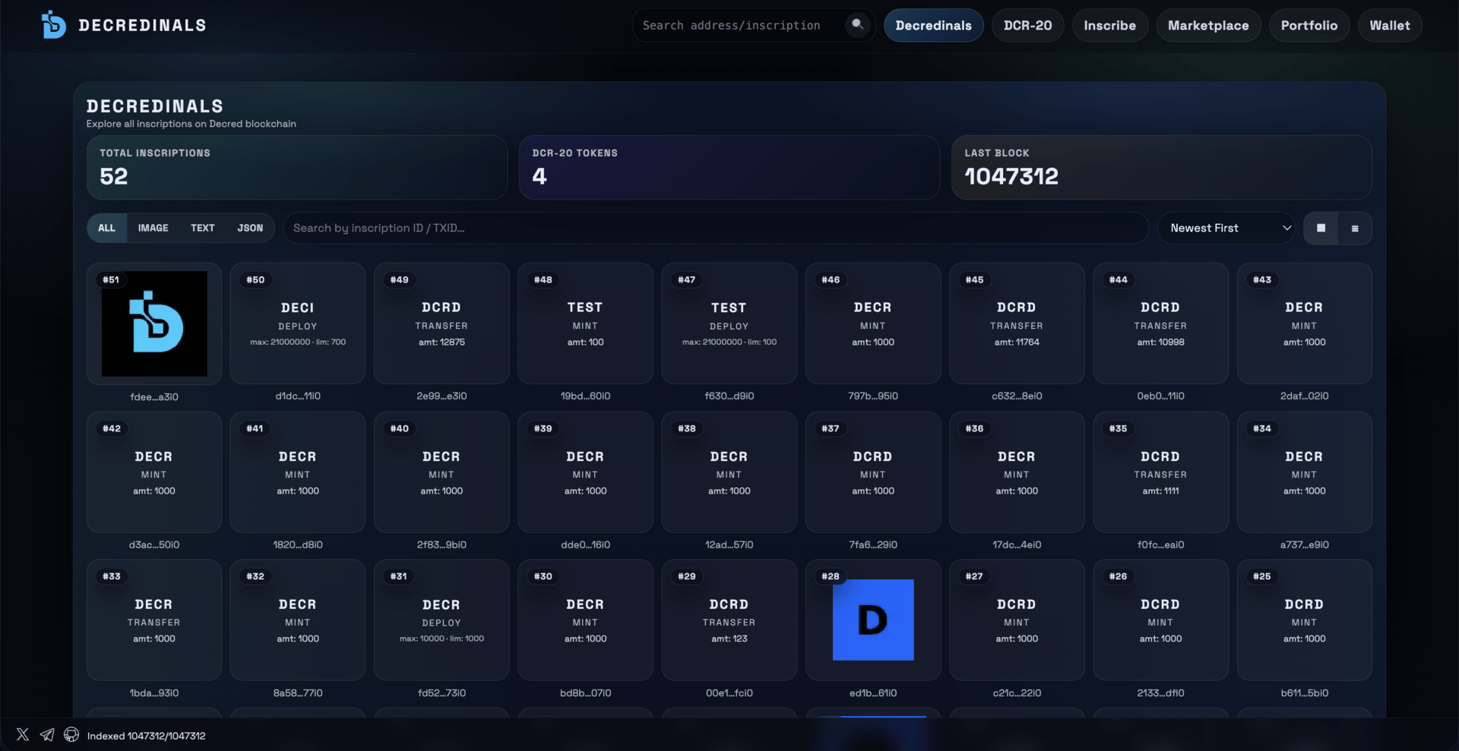Go to the Marketplace page
This screenshot has width=1459, height=751.
1207,26
